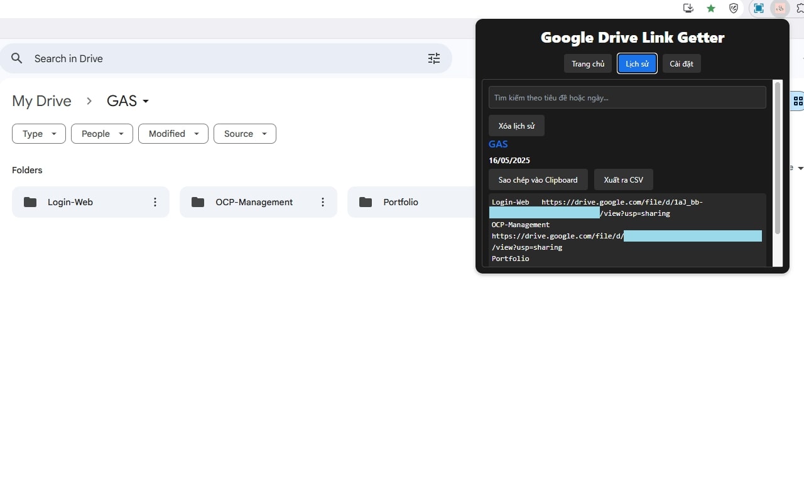Switch to the Trang chủ tab

coord(587,63)
